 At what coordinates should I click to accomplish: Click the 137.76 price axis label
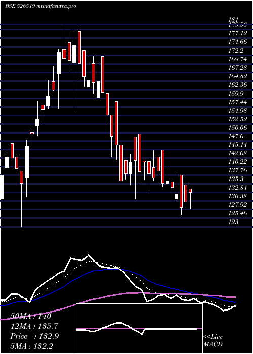[x=238, y=170]
